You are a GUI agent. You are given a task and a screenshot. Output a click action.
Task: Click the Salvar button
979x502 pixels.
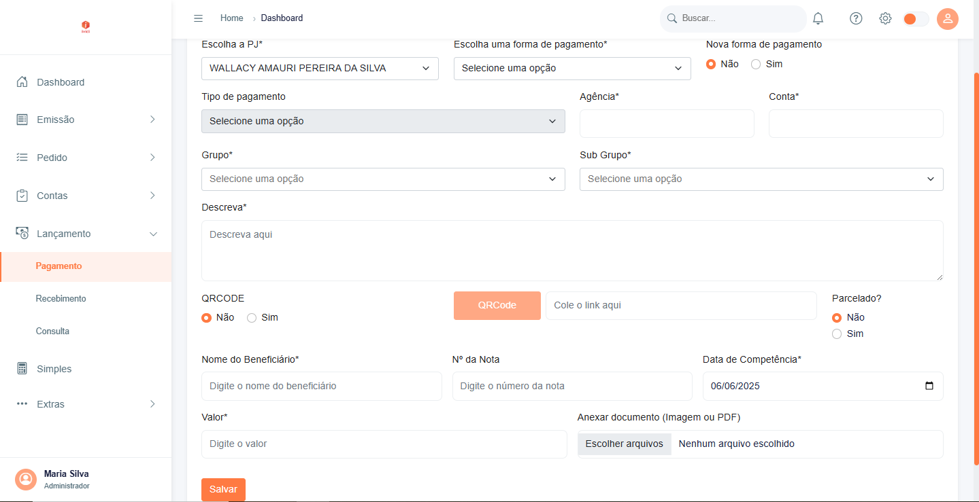(x=223, y=489)
